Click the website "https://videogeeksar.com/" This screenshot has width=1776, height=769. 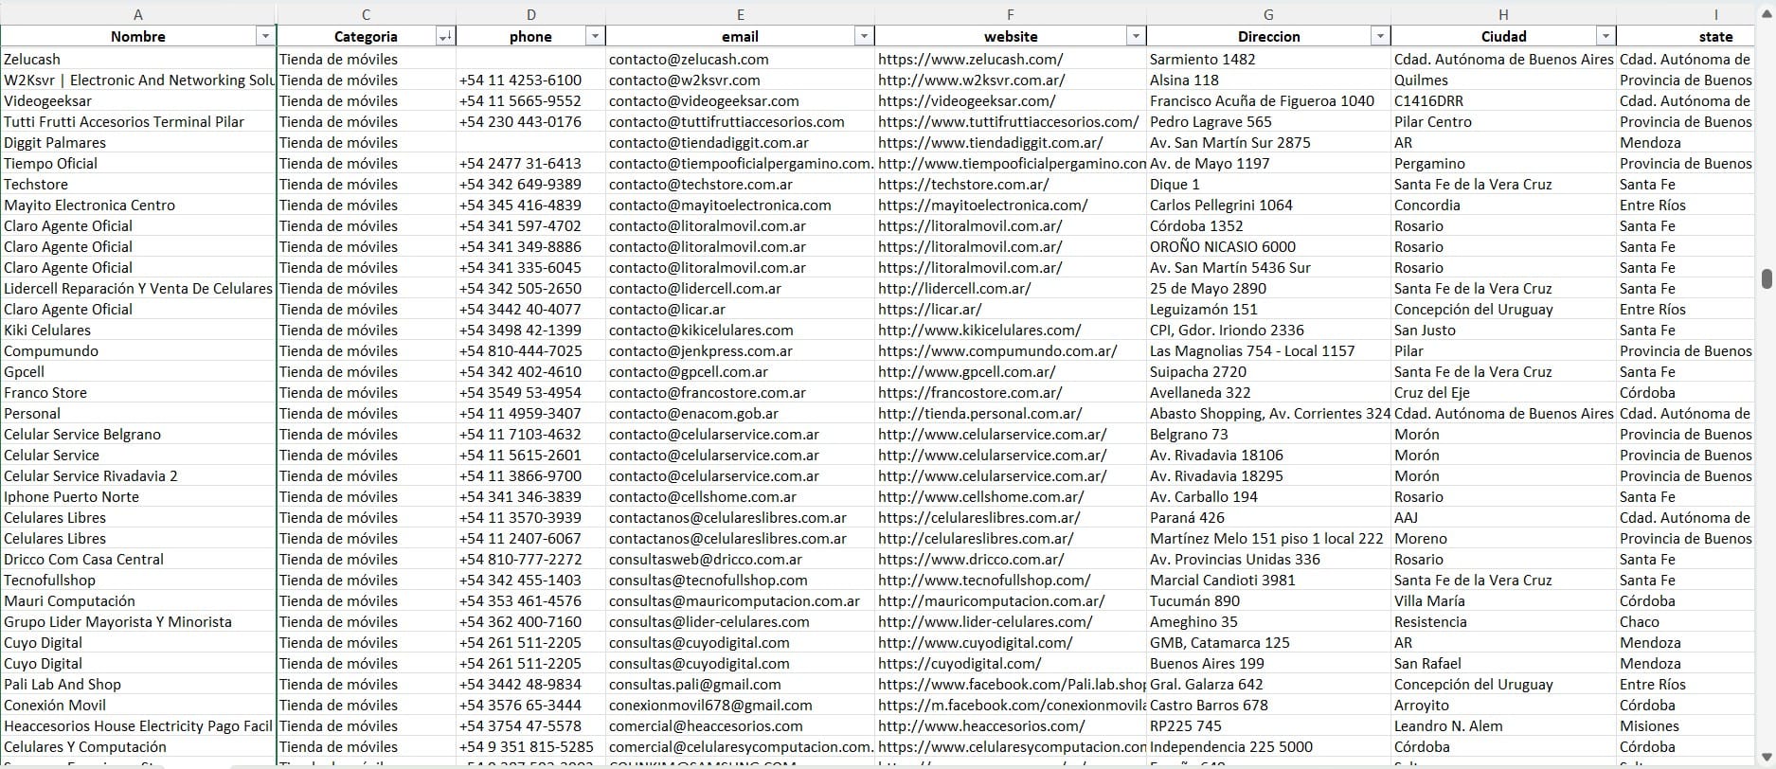1011,100
